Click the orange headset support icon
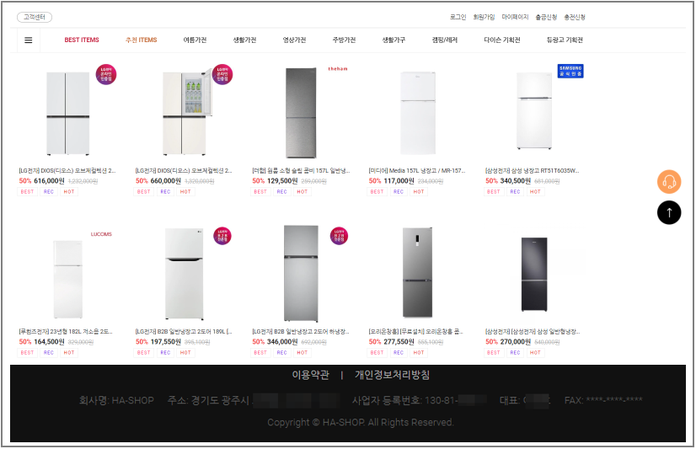The height and width of the screenshot is (449, 696). (x=669, y=182)
